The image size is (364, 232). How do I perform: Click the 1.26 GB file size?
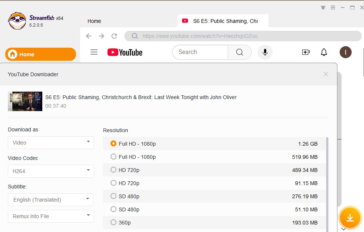[307, 144]
